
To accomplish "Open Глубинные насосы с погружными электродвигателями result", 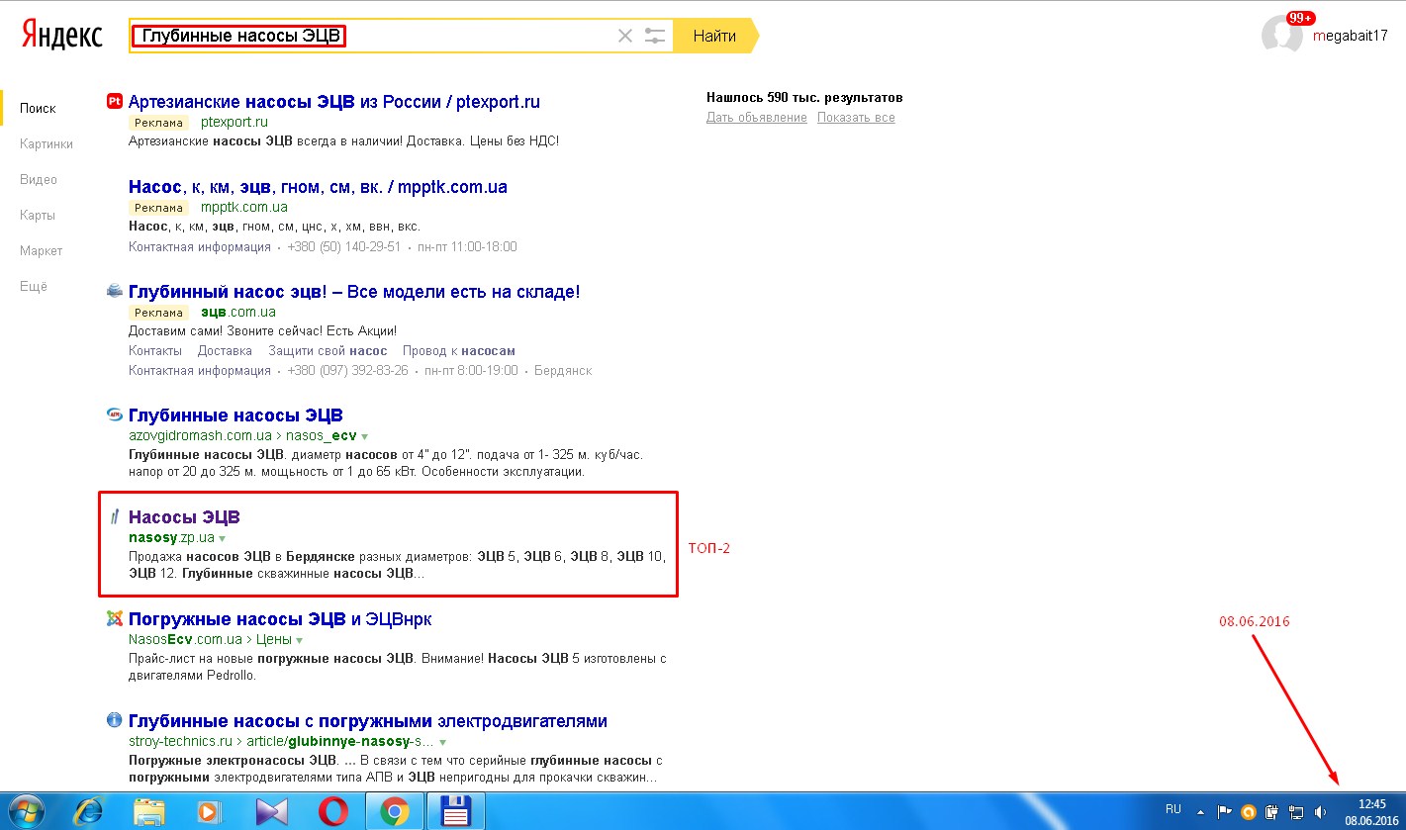I will coord(368,720).
